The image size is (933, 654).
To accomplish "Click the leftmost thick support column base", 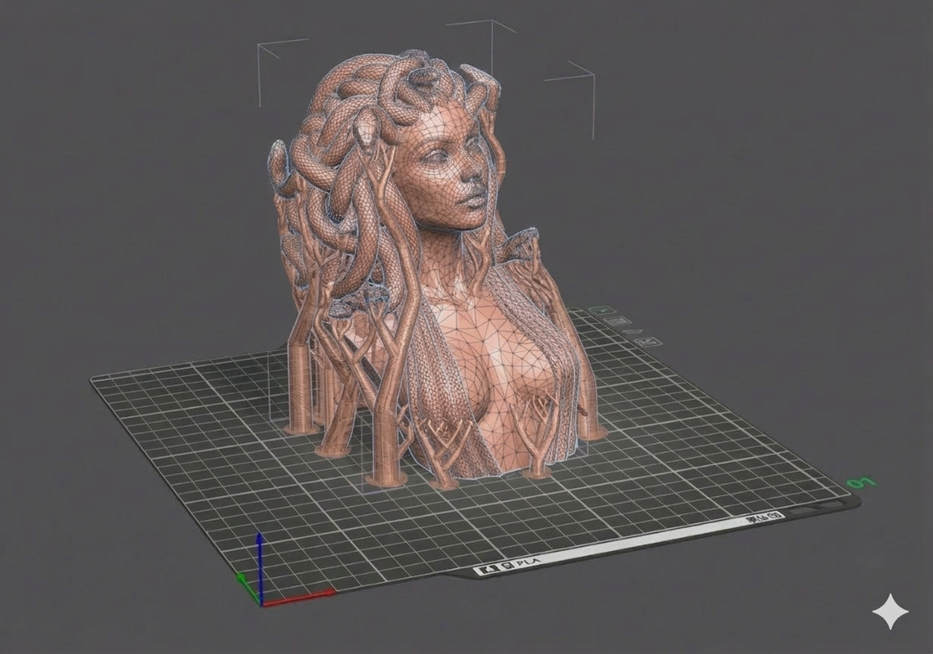I will point(301,426).
